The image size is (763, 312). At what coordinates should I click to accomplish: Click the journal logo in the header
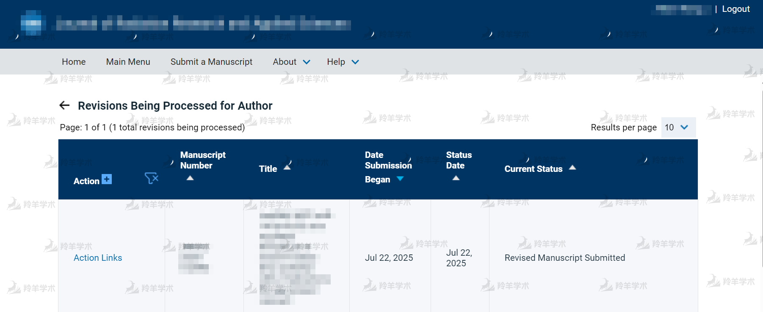pyautogui.click(x=33, y=23)
